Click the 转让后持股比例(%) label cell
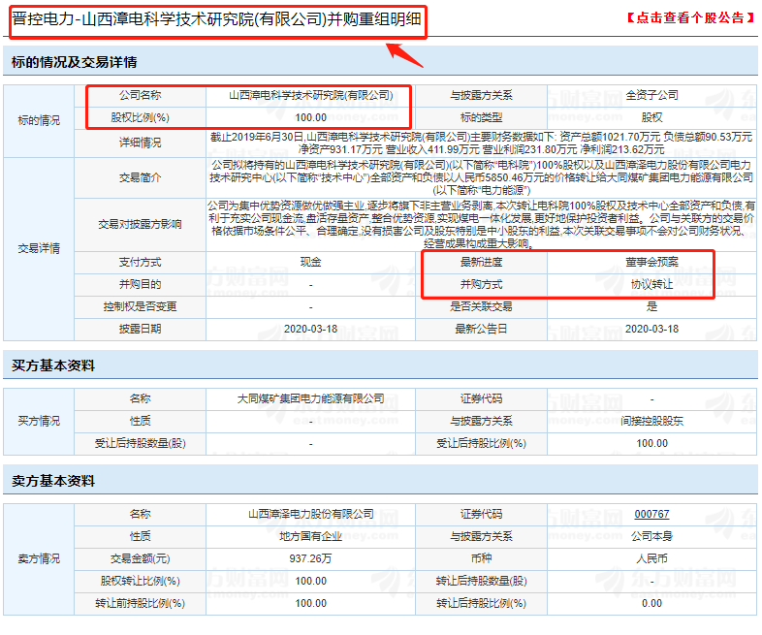The height and width of the screenshot is (635, 762). pyautogui.click(x=481, y=603)
